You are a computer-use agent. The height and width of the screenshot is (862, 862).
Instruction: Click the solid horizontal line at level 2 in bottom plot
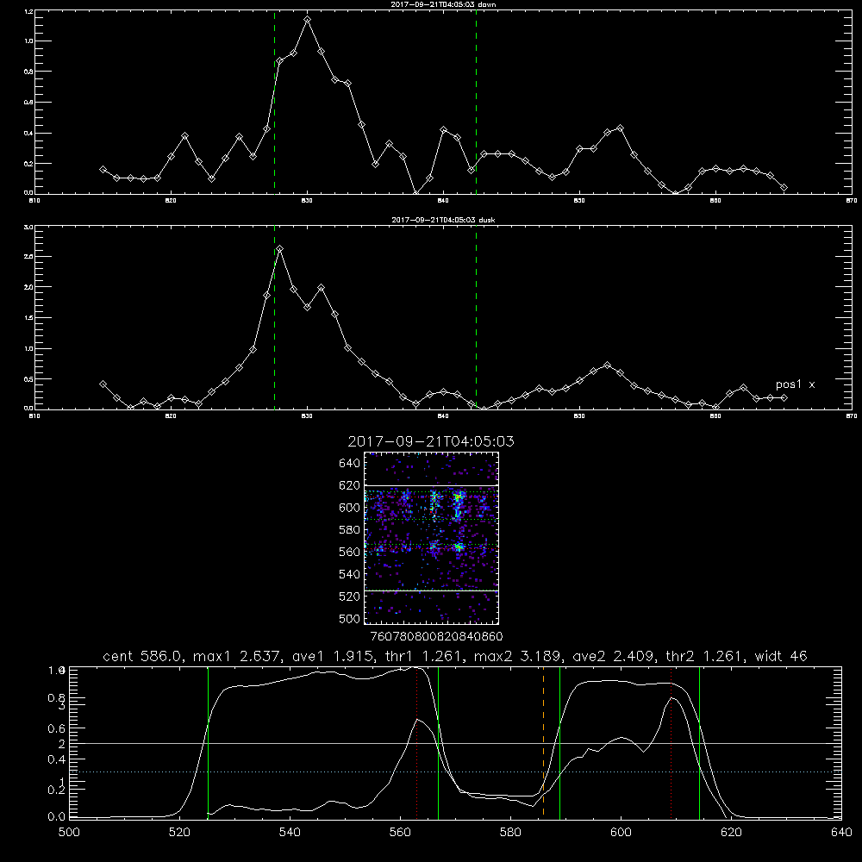coord(455,743)
